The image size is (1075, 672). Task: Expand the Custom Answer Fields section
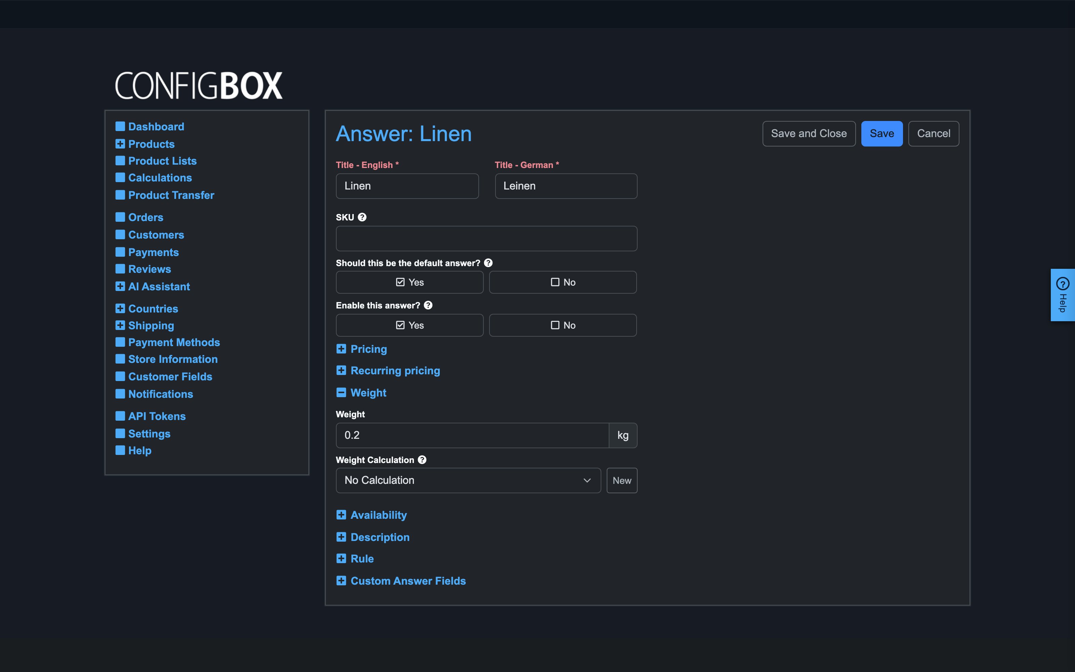click(x=401, y=581)
